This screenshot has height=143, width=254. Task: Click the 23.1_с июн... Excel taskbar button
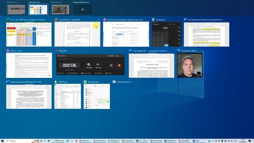(x=142, y=141)
